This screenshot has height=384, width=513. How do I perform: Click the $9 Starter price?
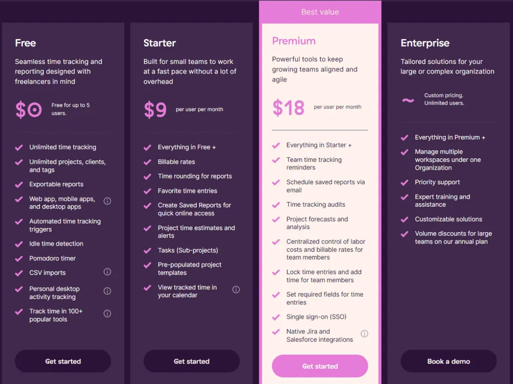tap(155, 109)
